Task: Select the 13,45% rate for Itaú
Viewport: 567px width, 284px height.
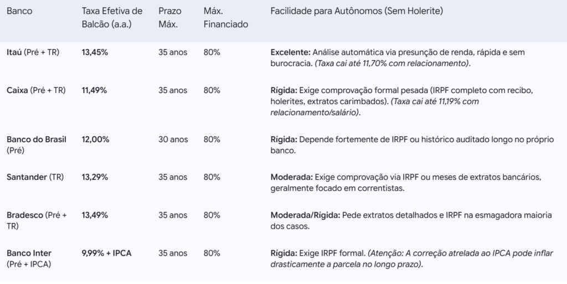Action: (95, 53)
